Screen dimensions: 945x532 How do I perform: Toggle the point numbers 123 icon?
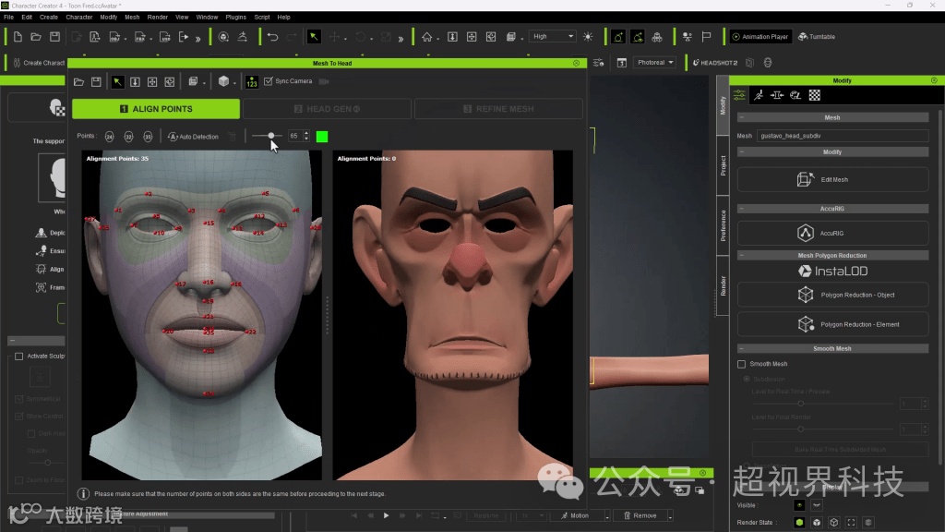[x=252, y=81]
